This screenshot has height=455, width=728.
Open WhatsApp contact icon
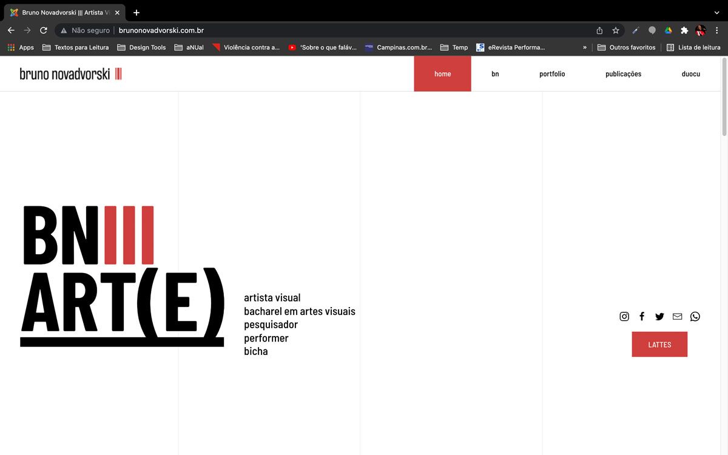tap(695, 316)
